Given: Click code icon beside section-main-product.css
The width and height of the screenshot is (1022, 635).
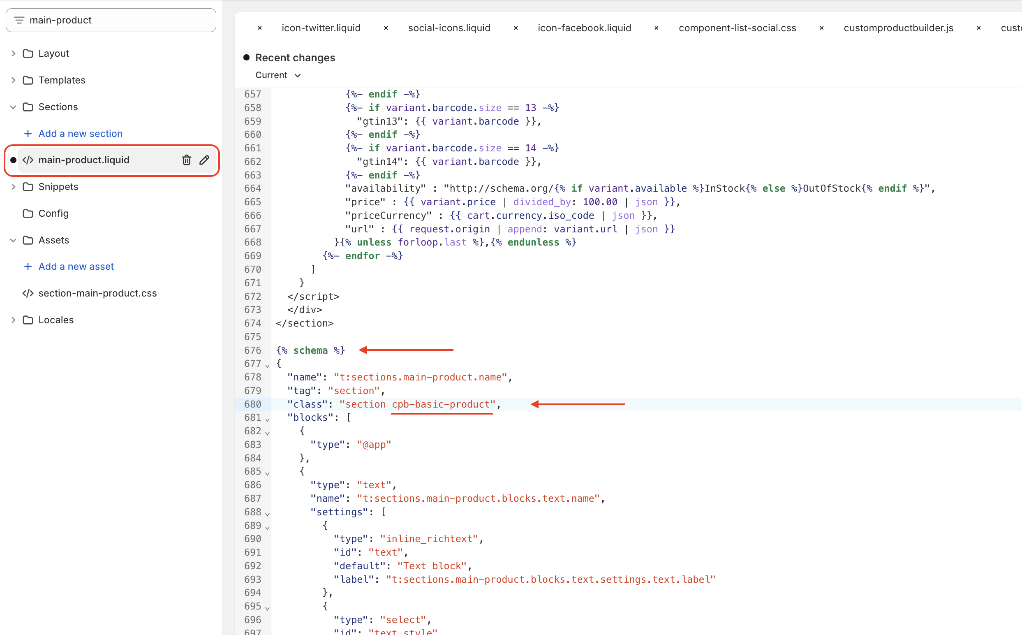Looking at the screenshot, I should coord(28,293).
